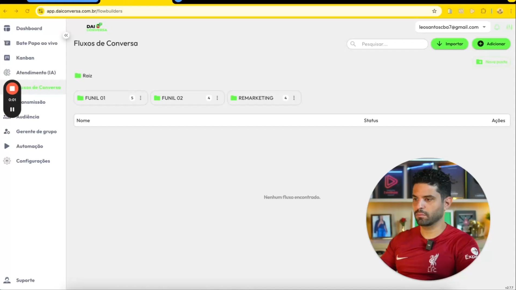Focus the Pesquisar search field
The height and width of the screenshot is (290, 516).
(x=387, y=44)
